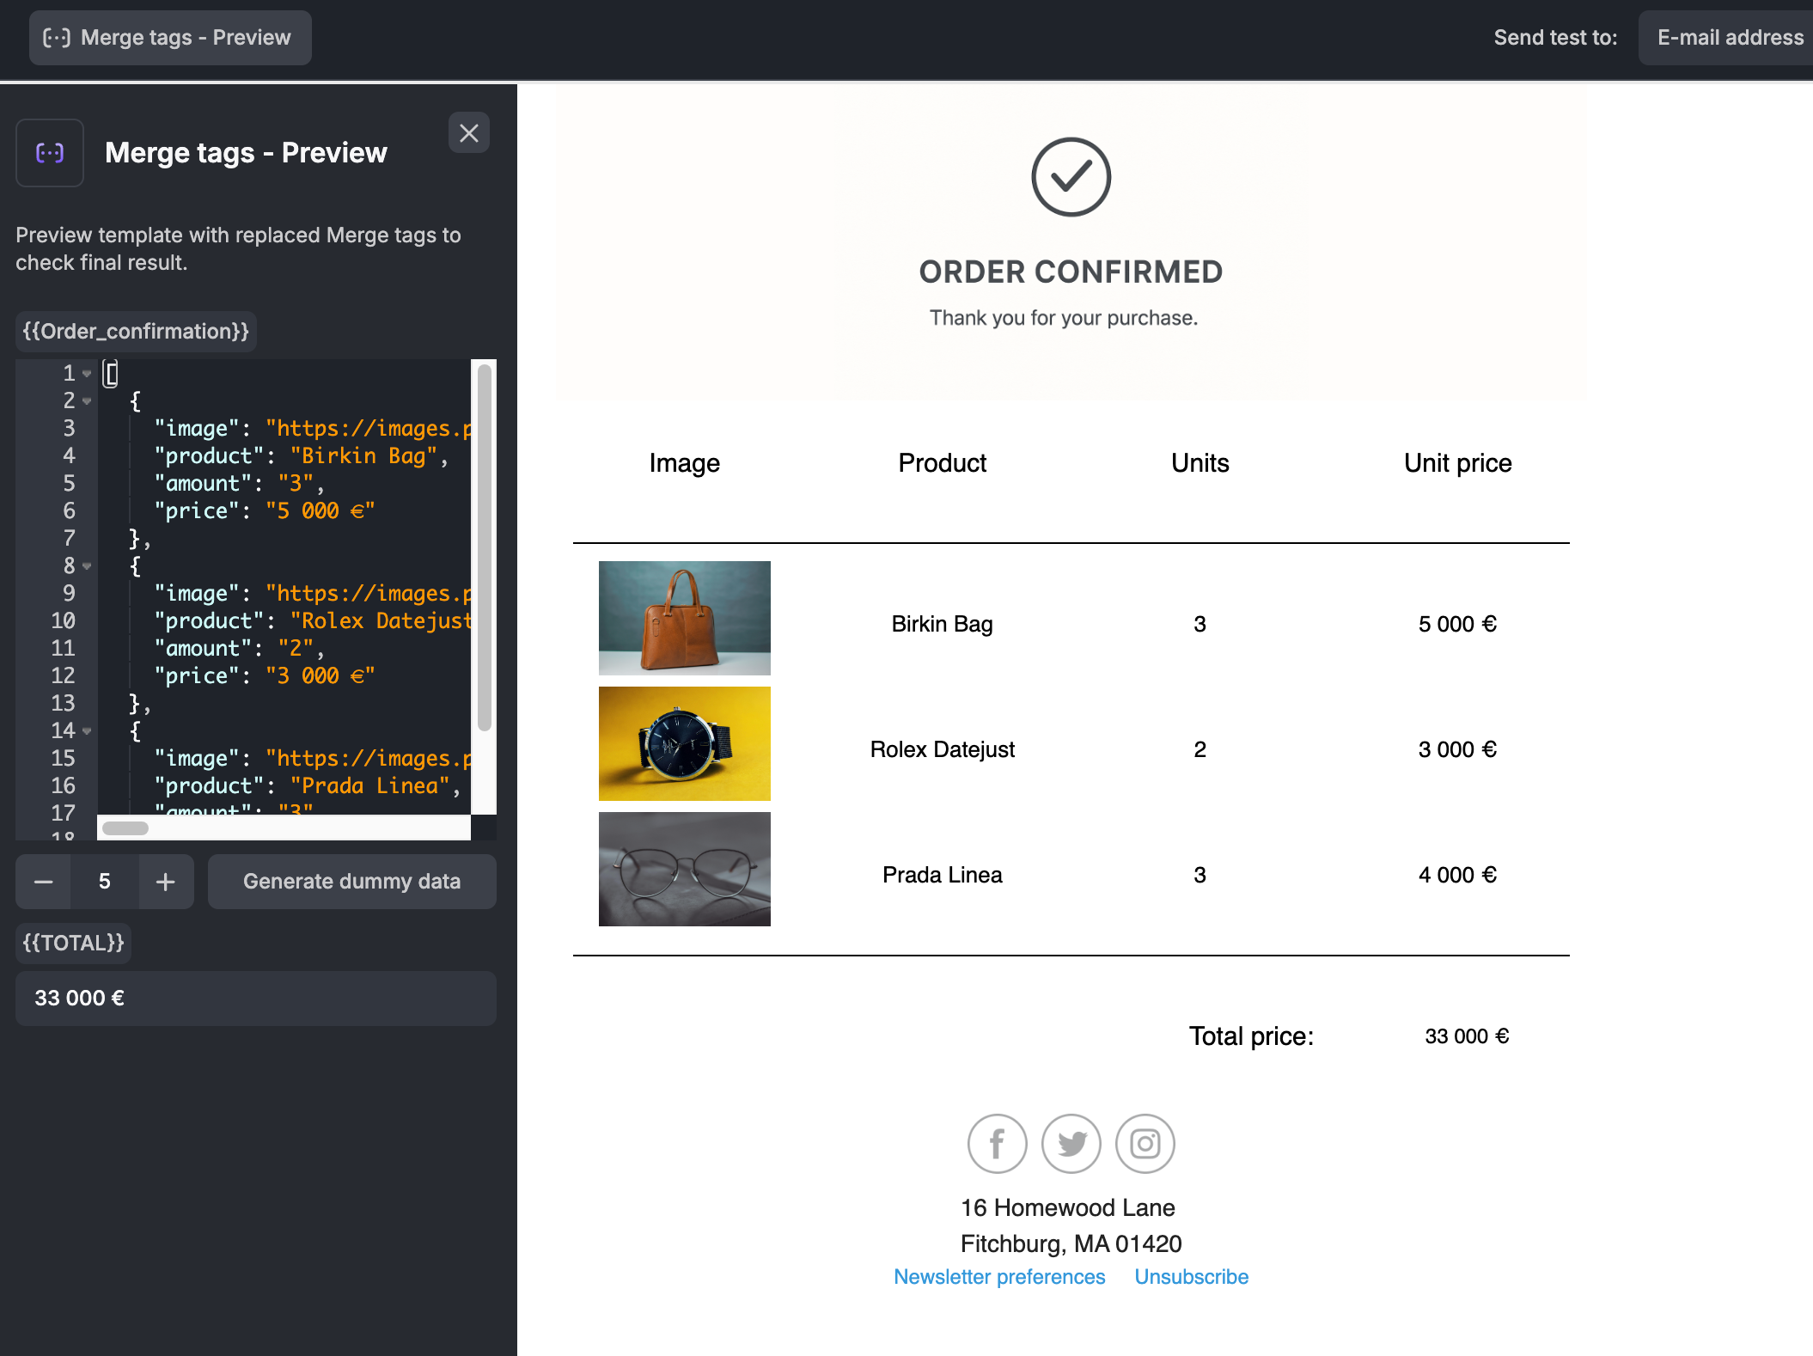This screenshot has height=1356, width=1813.
Task: Open the Newsletter preferences link
Action: point(998,1277)
